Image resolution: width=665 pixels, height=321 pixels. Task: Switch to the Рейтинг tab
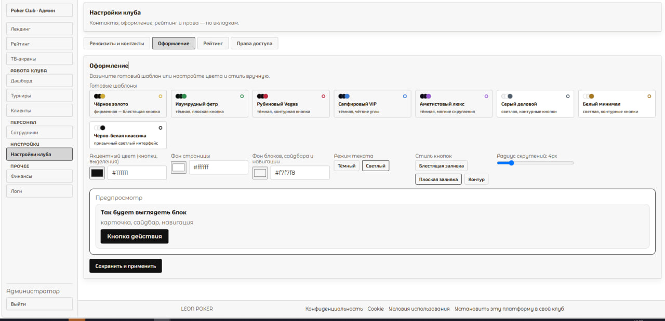pyautogui.click(x=213, y=44)
